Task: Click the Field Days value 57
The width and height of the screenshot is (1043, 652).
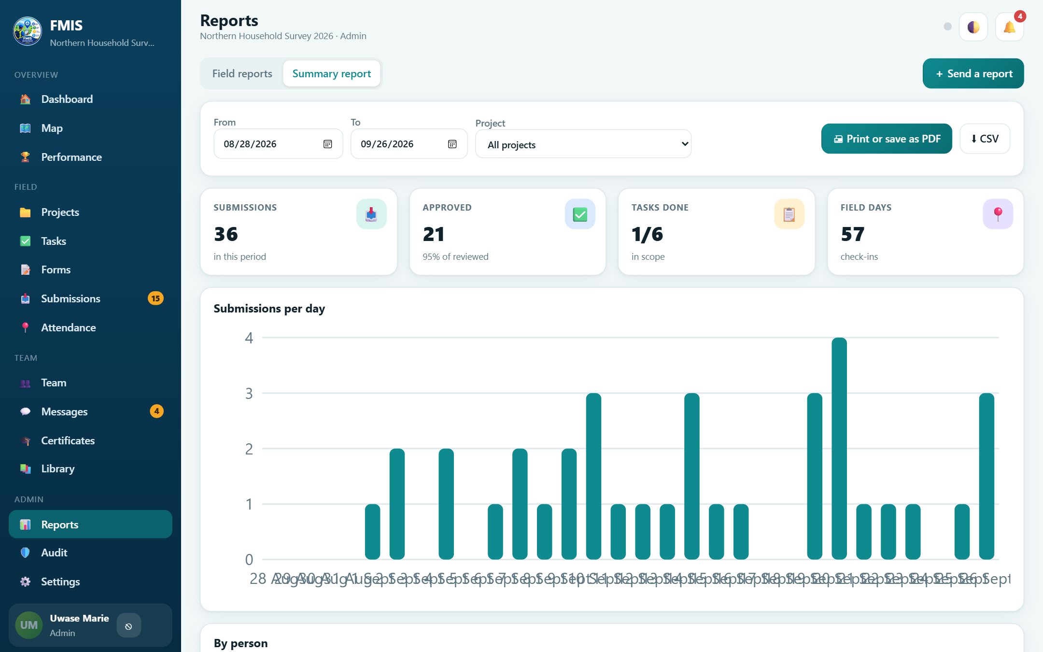Action: 852,234
